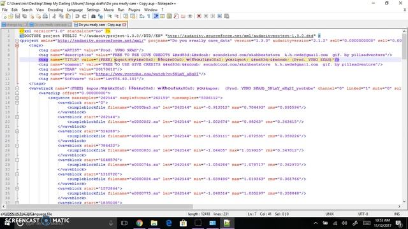Collapse the sequence fold on line 15
Viewport: 408px width, 229px height.
(x=17, y=98)
